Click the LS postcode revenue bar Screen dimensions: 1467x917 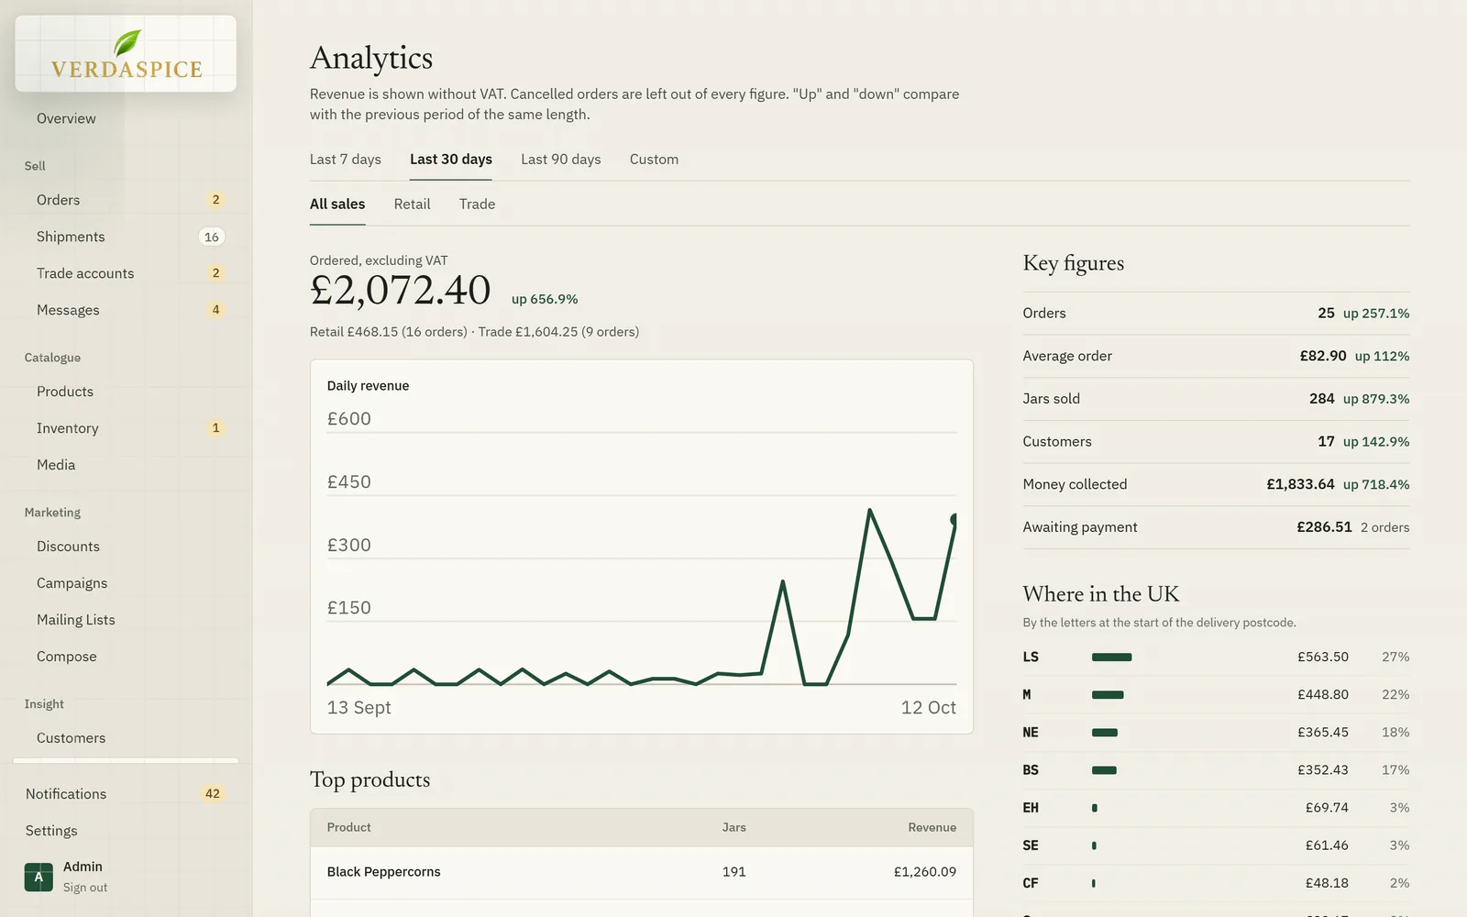point(1112,657)
